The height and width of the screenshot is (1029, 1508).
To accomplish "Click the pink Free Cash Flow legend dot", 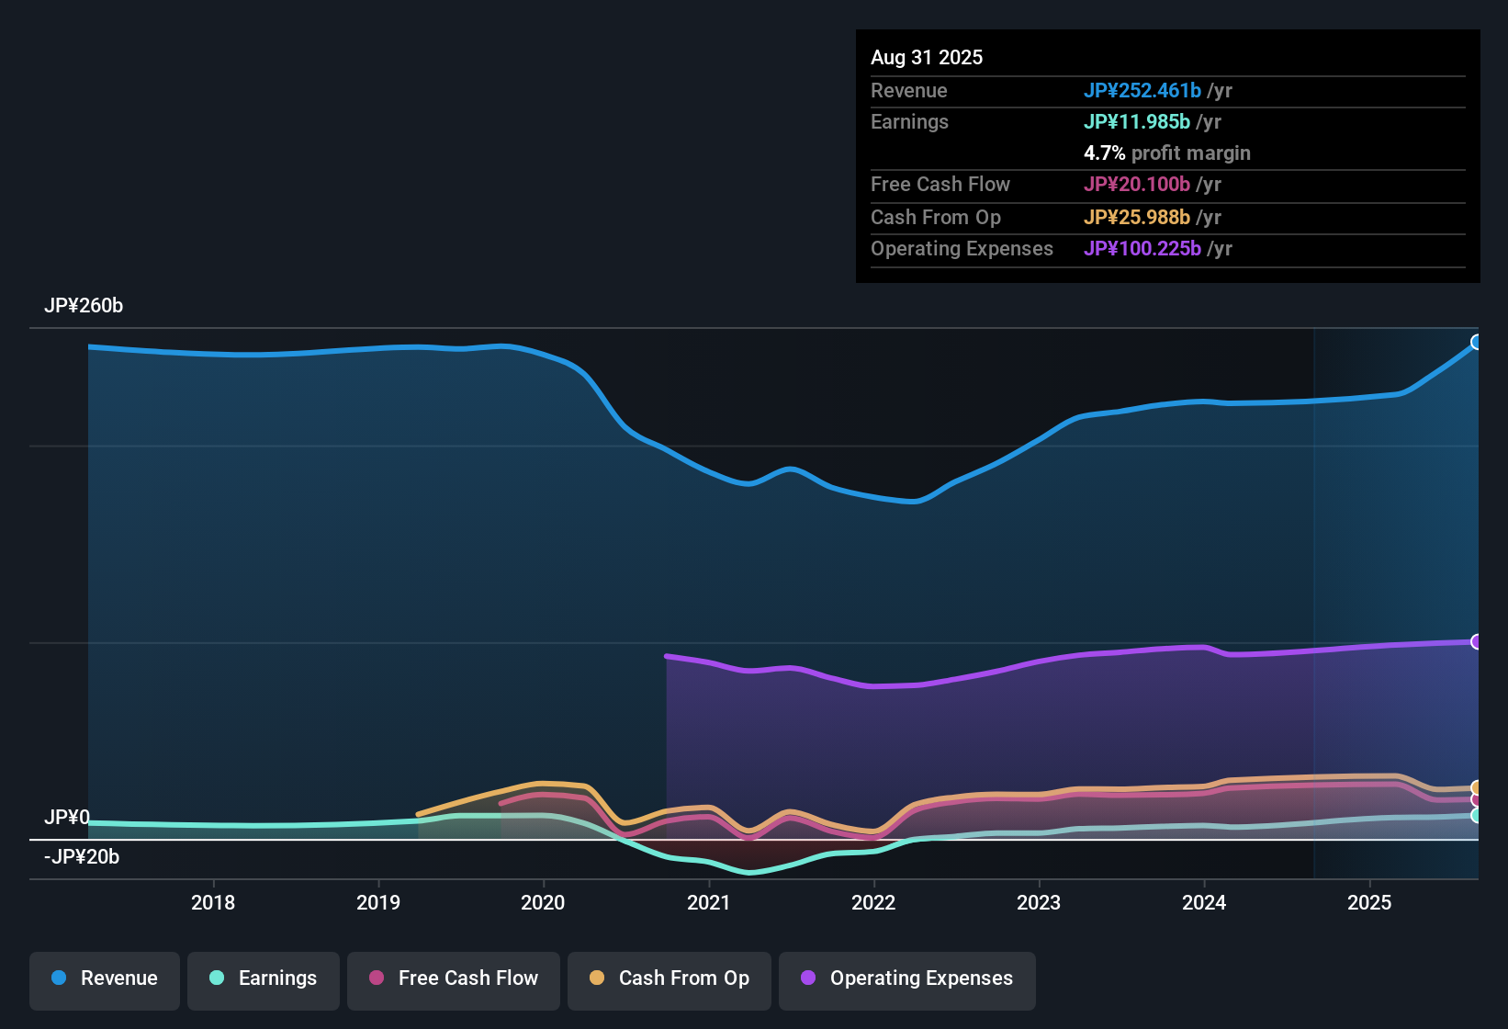I will click(377, 978).
